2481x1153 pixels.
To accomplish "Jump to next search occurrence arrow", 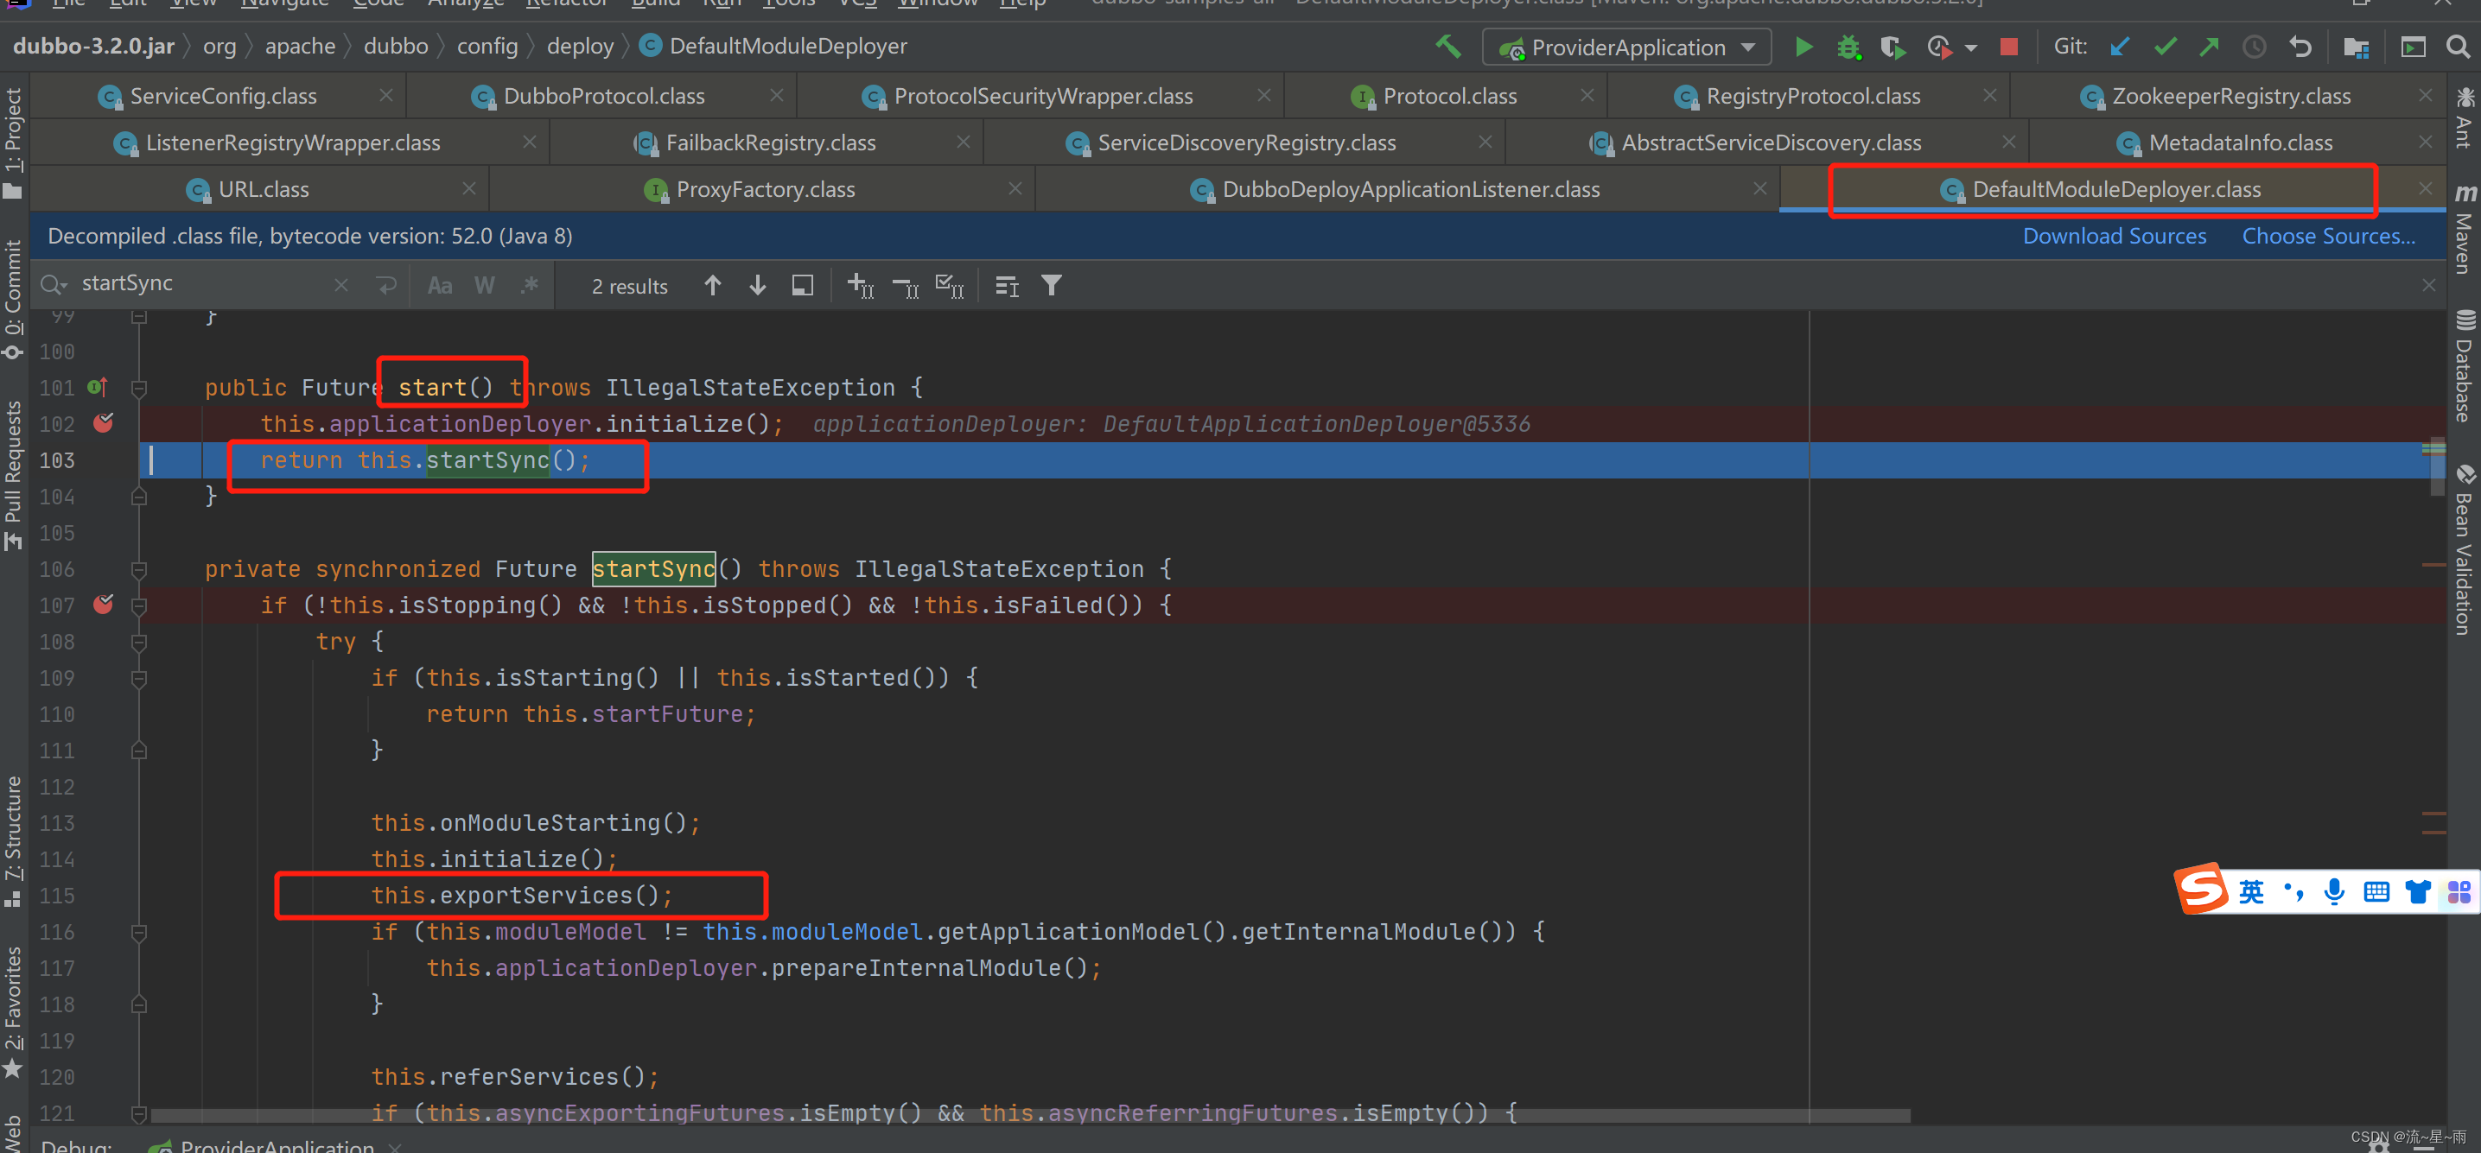I will coord(757,285).
